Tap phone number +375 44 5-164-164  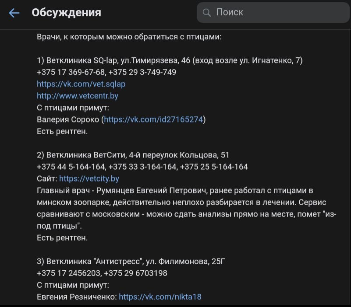[x=71, y=167]
